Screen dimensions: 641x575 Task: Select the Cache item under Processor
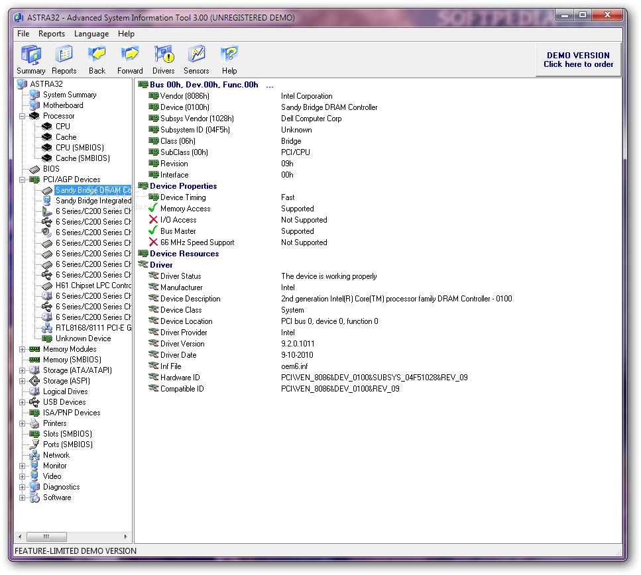pos(66,137)
